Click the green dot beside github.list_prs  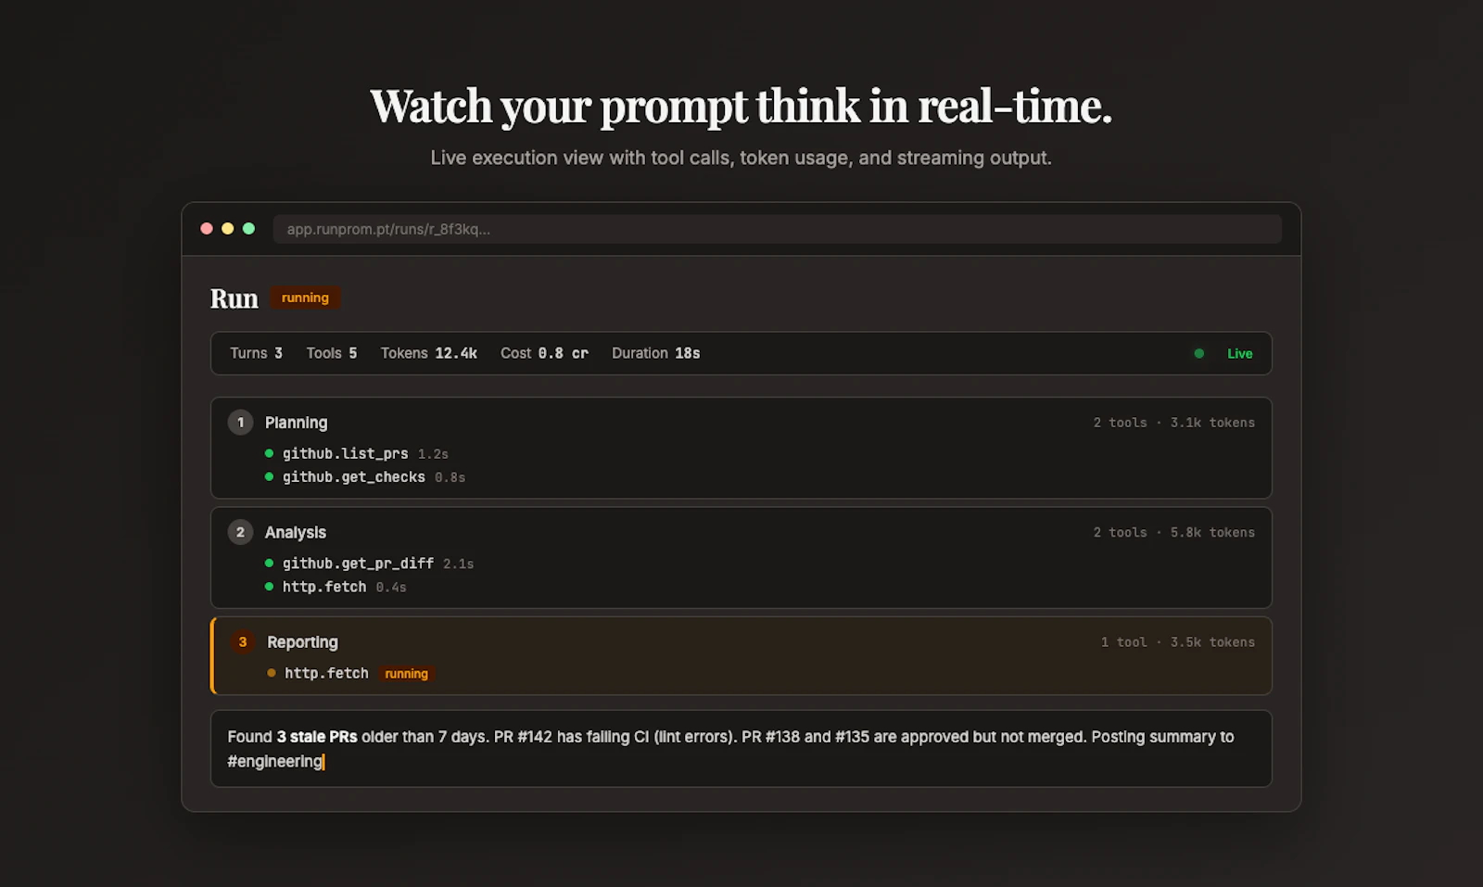(x=269, y=453)
